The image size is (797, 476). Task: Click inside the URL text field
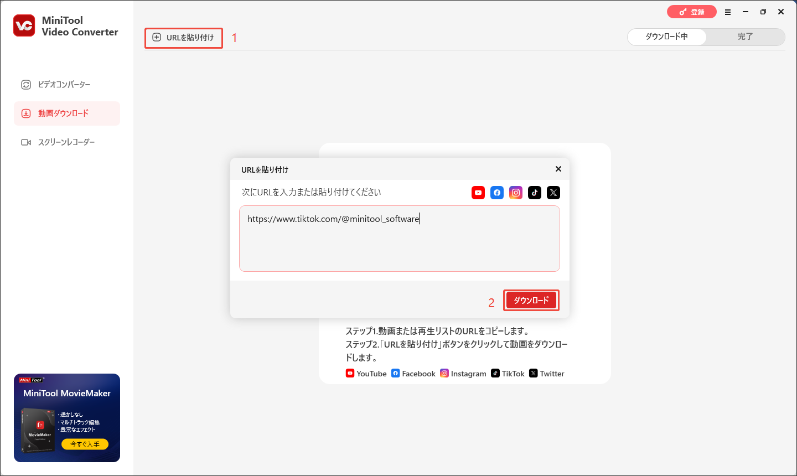(x=400, y=239)
